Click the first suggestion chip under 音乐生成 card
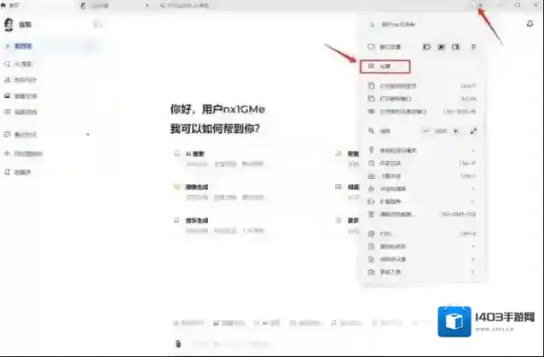544x357 pixels. pos(197,231)
